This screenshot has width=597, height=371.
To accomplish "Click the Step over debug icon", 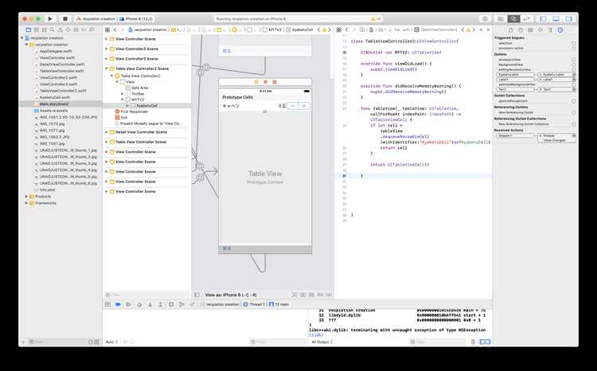I will pos(139,304).
